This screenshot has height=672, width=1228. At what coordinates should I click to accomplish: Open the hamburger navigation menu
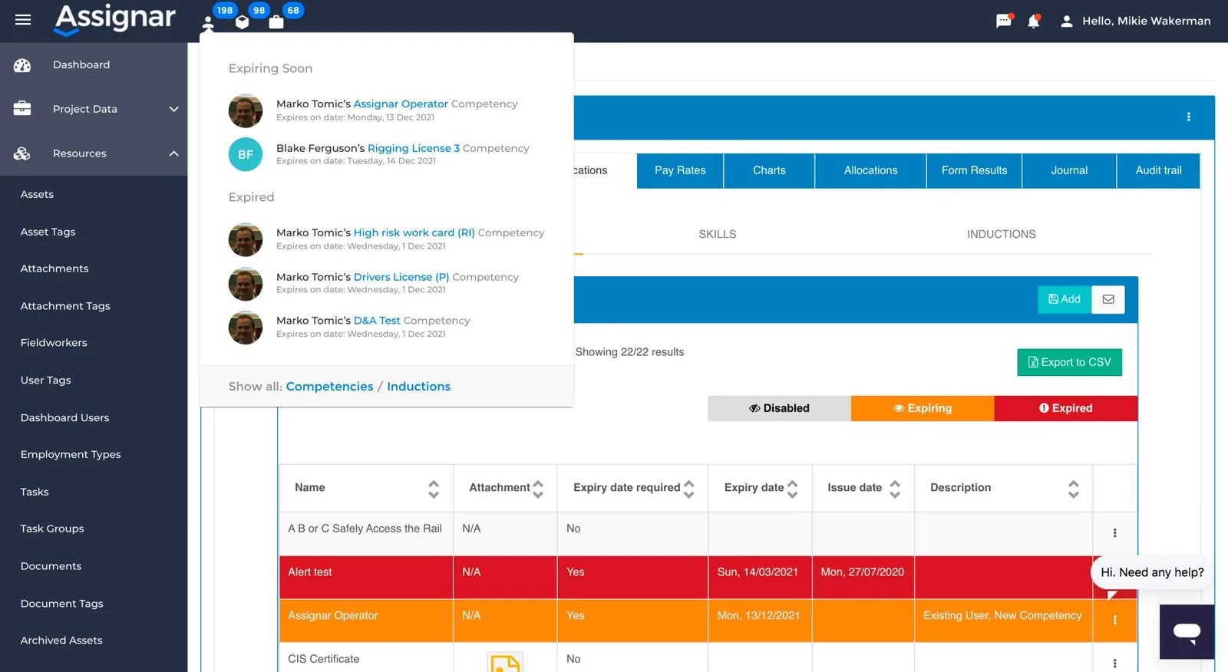(23, 20)
